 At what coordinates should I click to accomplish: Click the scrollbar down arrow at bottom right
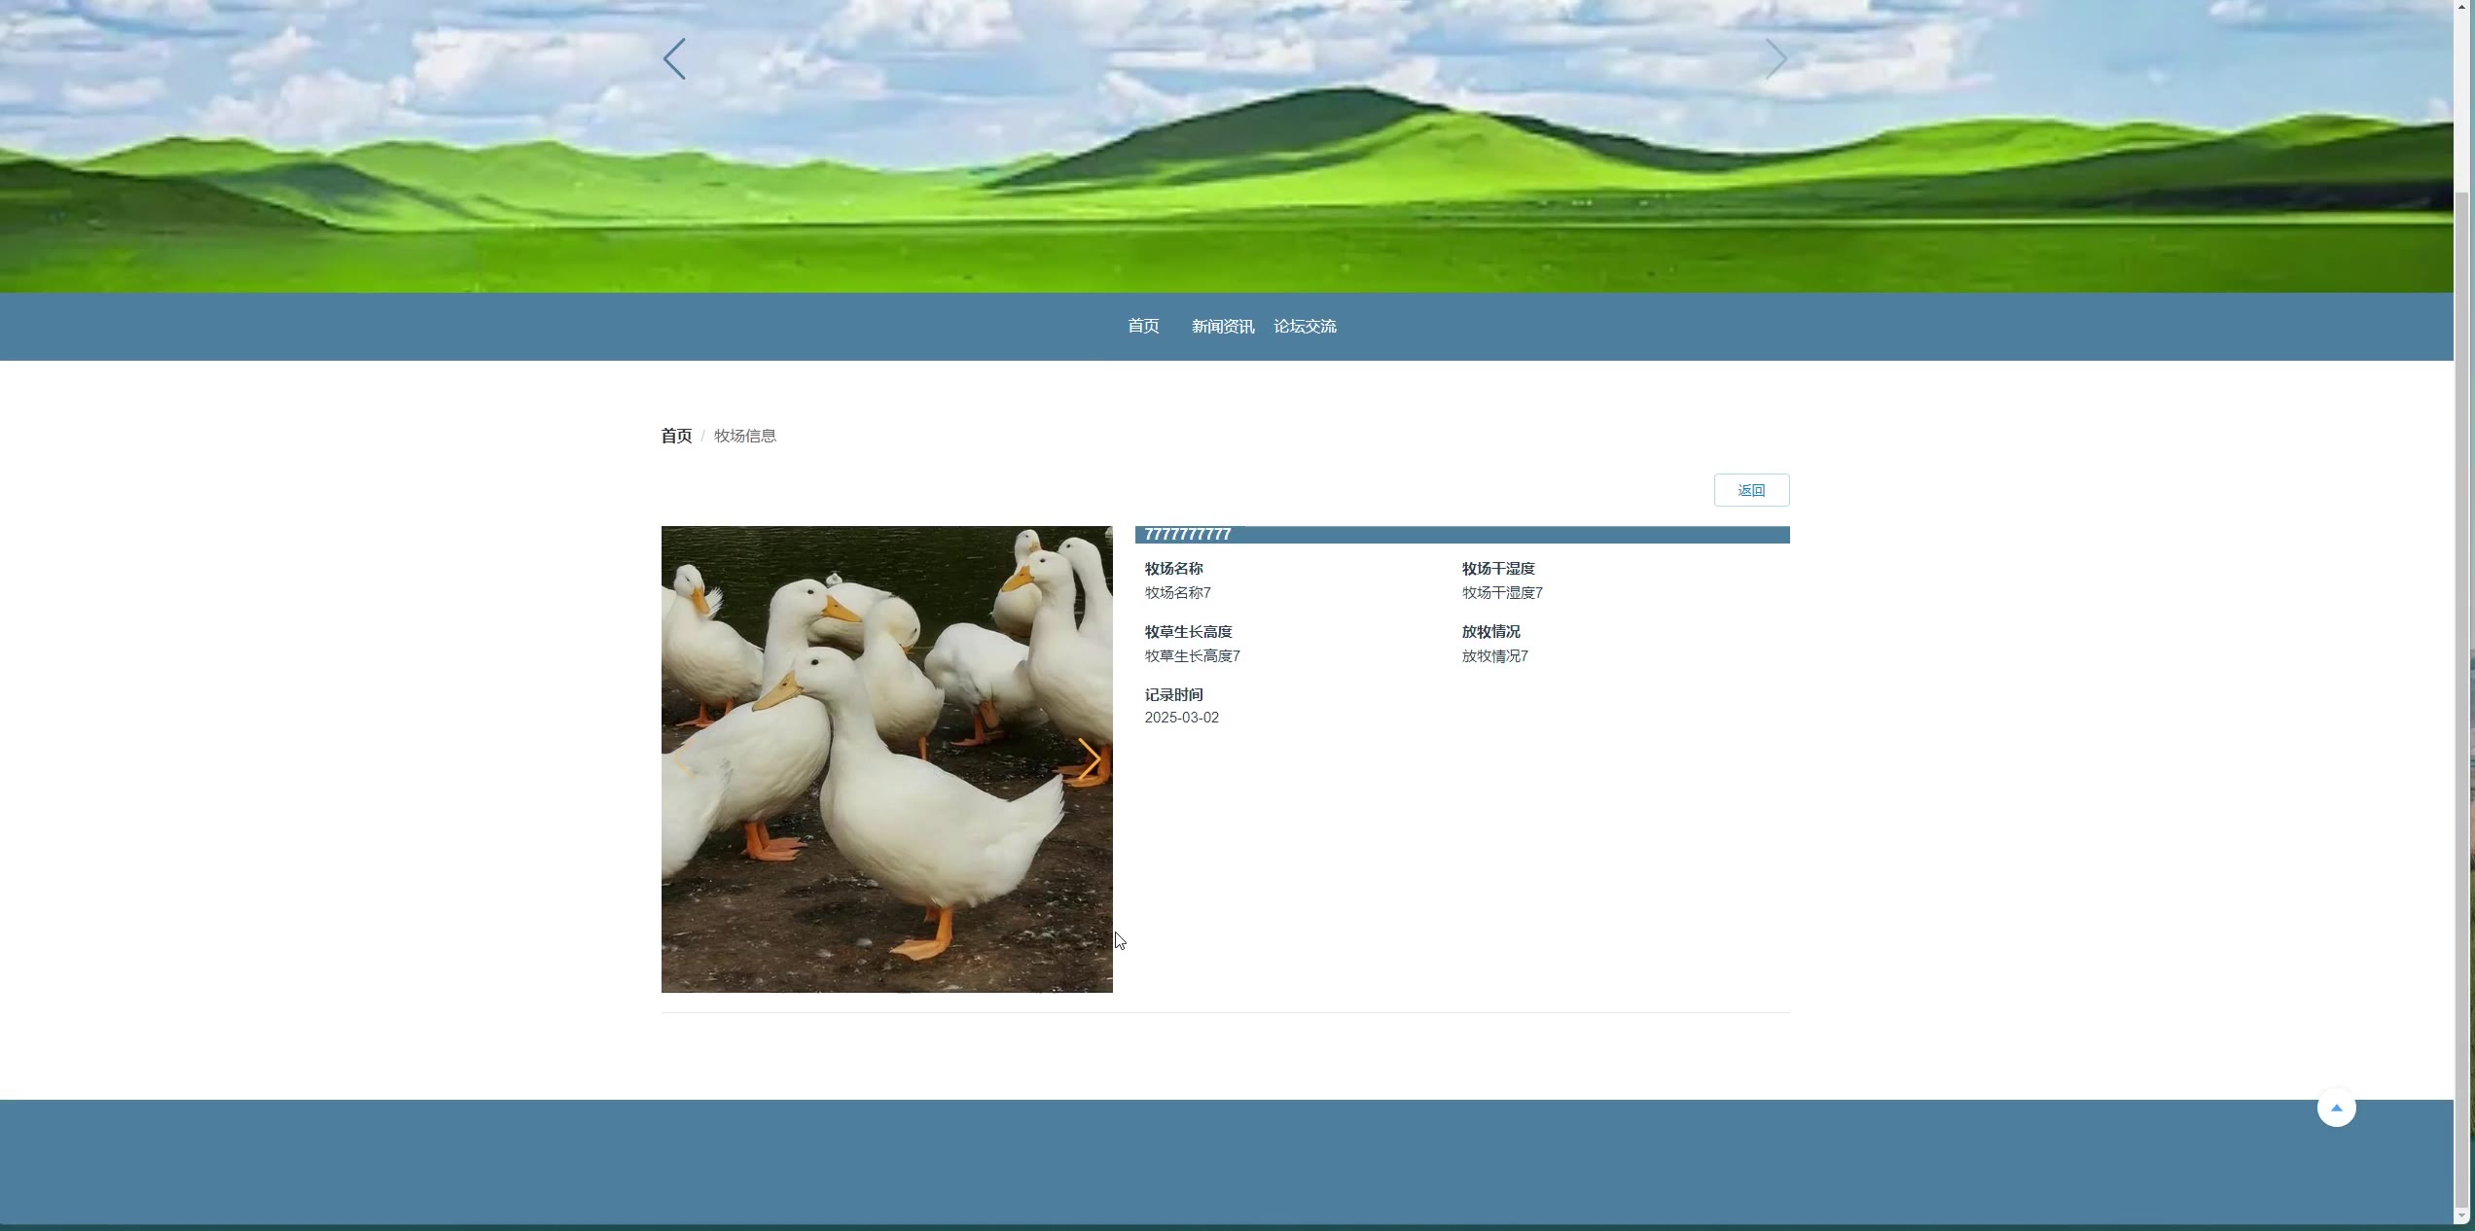(2463, 1215)
